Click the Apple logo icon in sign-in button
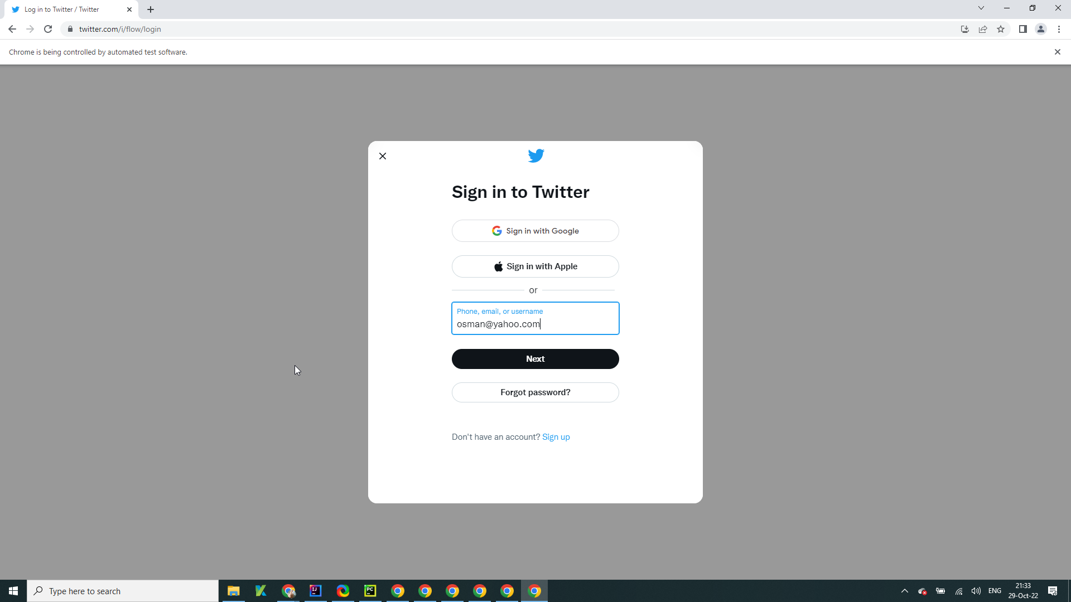Viewport: 1071px width, 602px height. [x=498, y=266]
